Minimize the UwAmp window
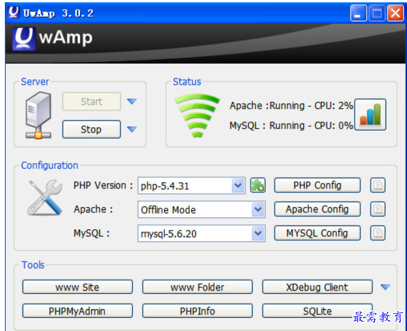 click(358, 13)
